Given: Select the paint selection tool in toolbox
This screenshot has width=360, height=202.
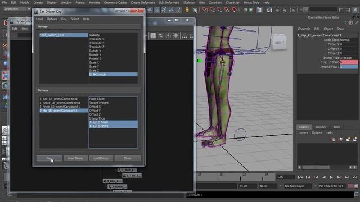Looking at the screenshot, I should pyautogui.click(x=5, y=46).
